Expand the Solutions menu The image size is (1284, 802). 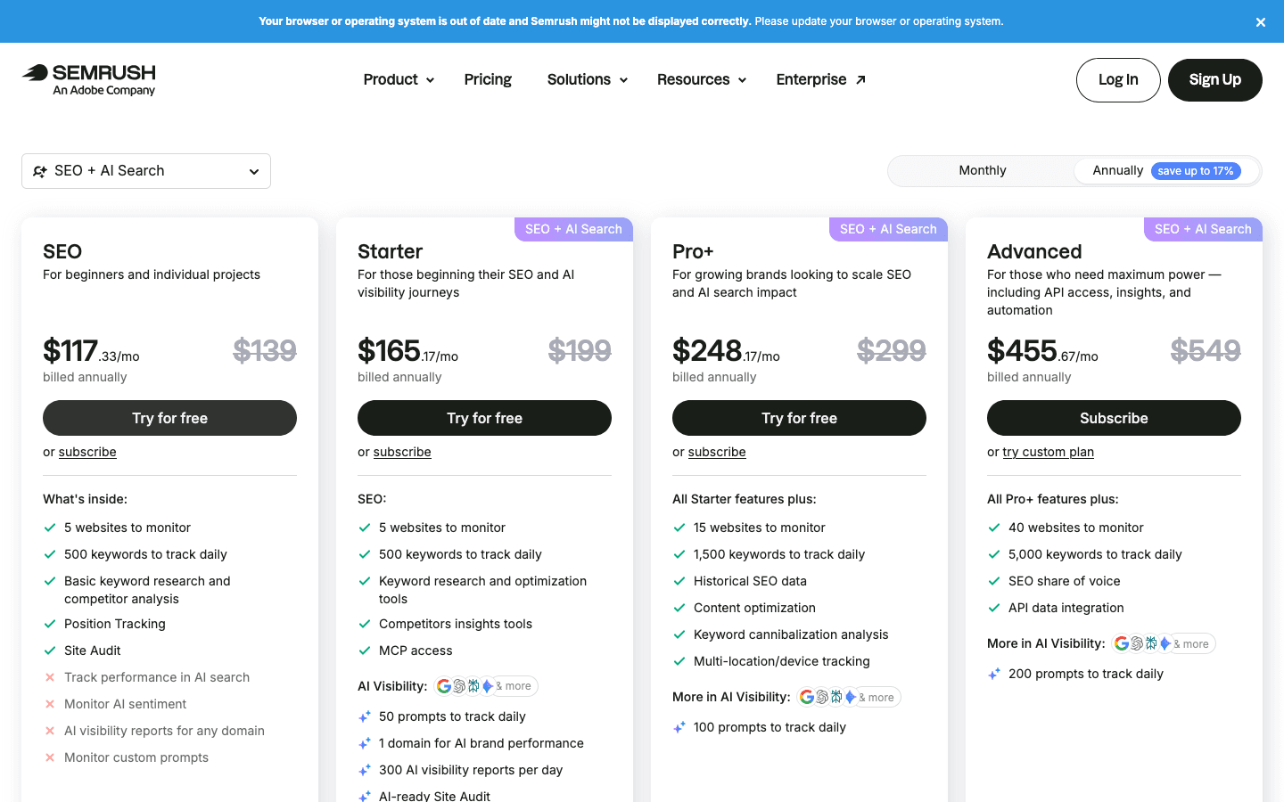tap(588, 79)
